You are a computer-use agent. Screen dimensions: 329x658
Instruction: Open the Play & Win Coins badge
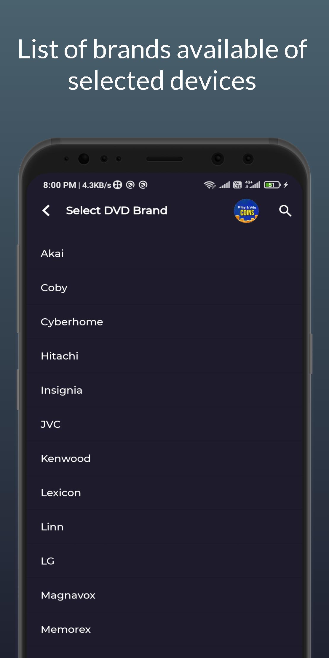246,211
